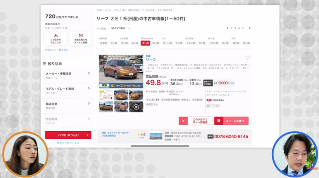Sort by 少ない順 under 走行距離
The height and width of the screenshot is (178, 319).
191,43
